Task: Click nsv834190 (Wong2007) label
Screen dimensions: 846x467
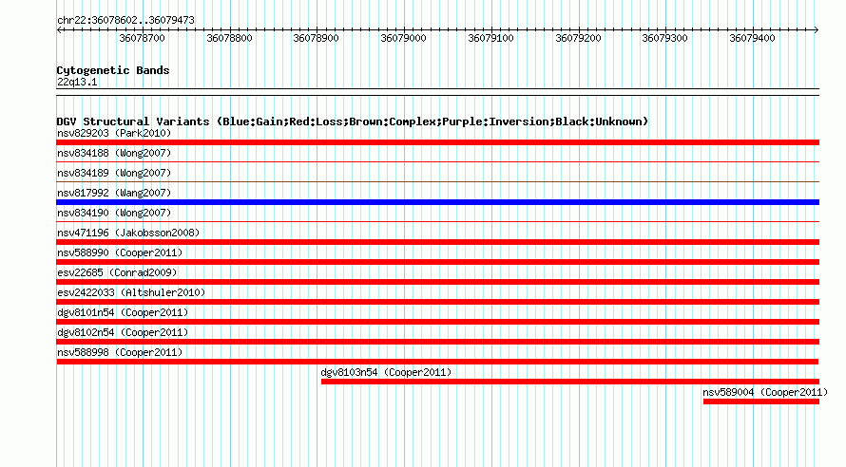Action: pyautogui.click(x=114, y=213)
